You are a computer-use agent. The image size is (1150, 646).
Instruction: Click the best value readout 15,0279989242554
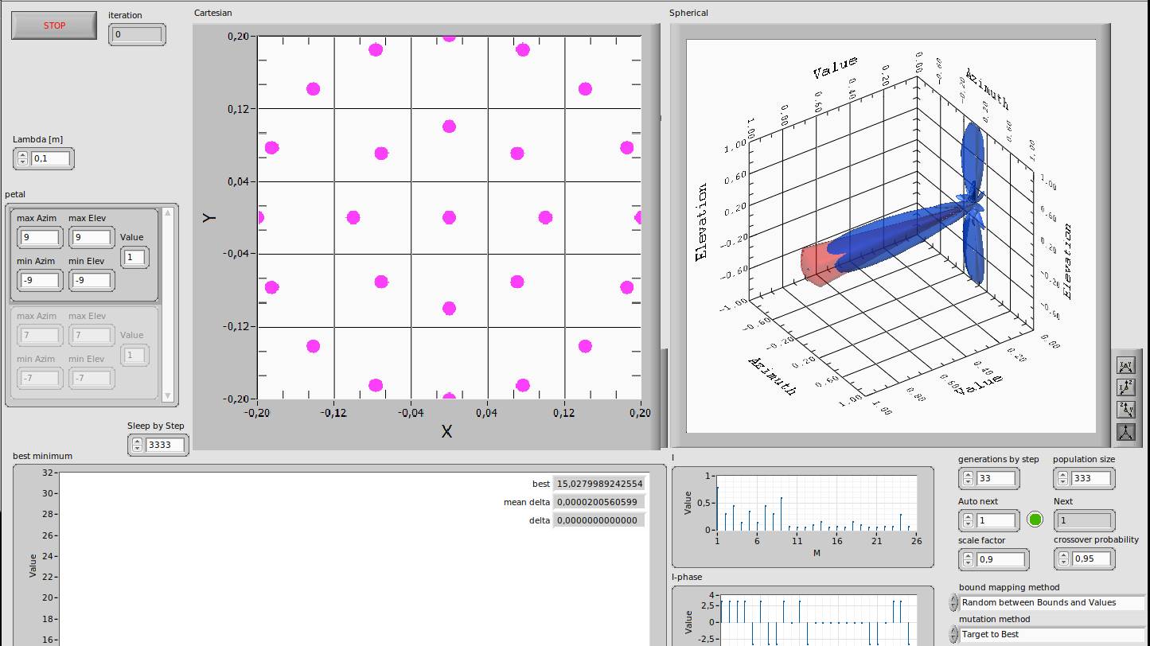pos(598,484)
